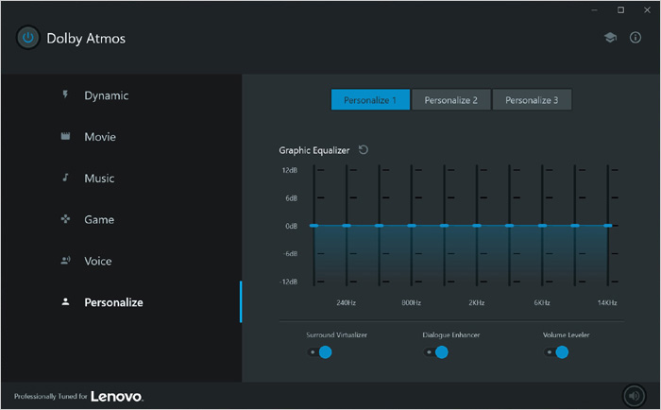Image resolution: width=661 pixels, height=410 pixels.
Task: Switch to the Personalize 2 tab
Action: (x=451, y=99)
